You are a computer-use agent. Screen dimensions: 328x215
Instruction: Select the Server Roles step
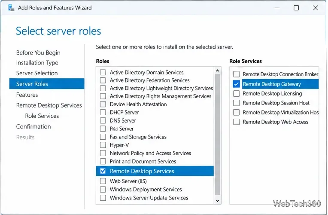pyautogui.click(x=47, y=84)
